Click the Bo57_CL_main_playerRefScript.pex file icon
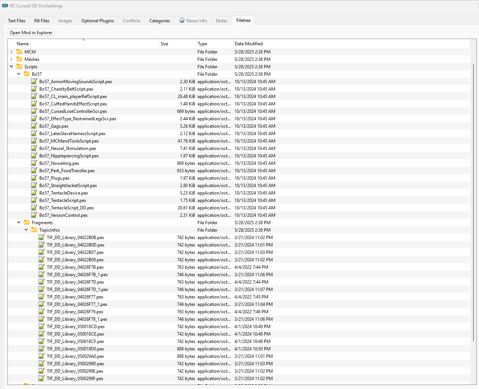Viewport: 479px width, 389px height. point(34,96)
